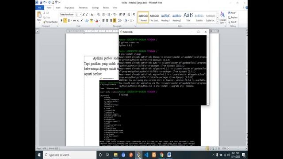This screenshot has width=283, height=159.
Task: Toggle Align Text Left
Action: [x=103, y=21]
